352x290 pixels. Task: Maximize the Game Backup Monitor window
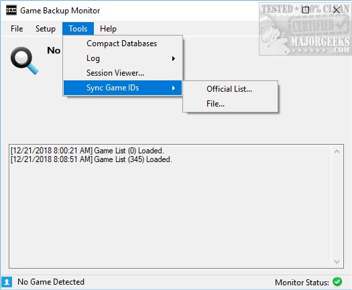[x=306, y=10]
